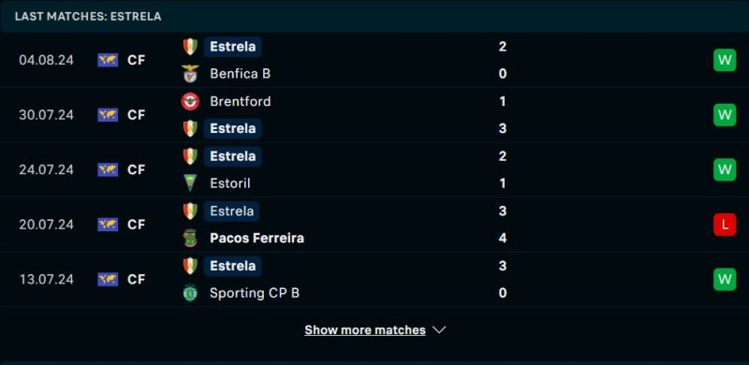
Task: Click Estrela crest in the 04.08.24 match
Action: 190,47
